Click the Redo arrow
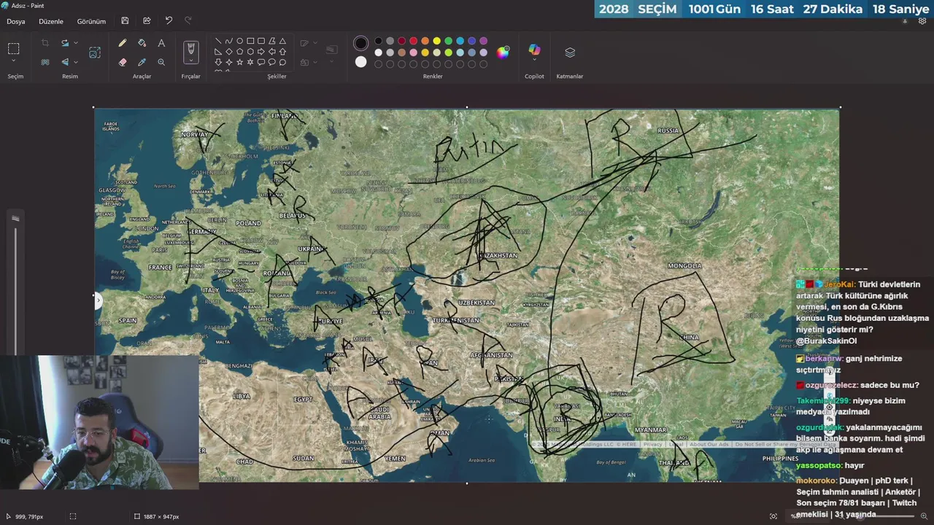The width and height of the screenshot is (934, 525). 188,21
